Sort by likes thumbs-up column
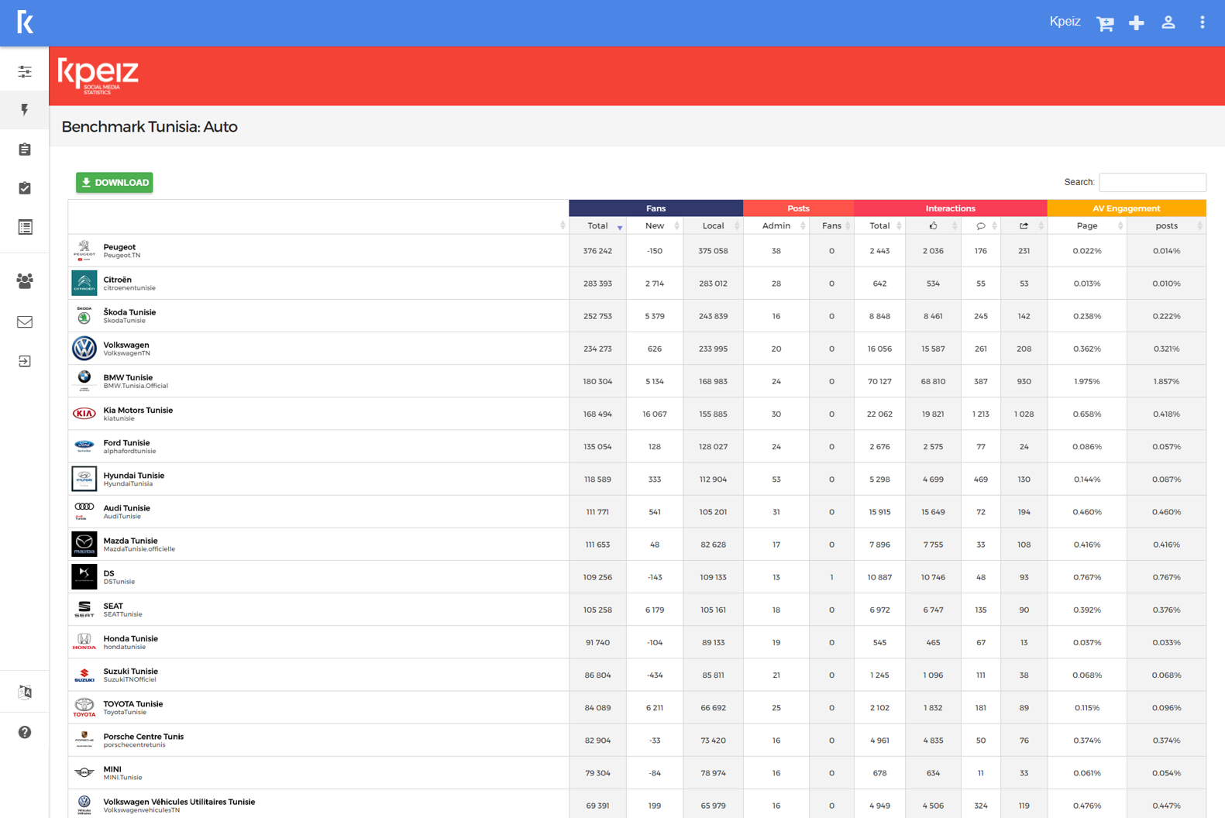1225x818 pixels. [934, 226]
